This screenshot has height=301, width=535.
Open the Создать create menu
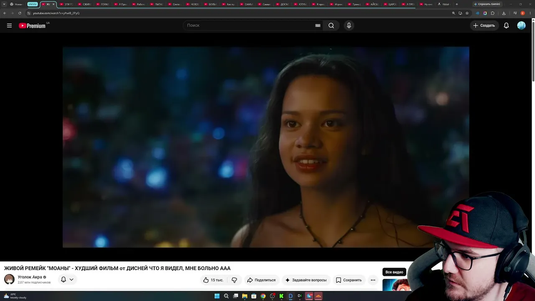click(x=484, y=26)
